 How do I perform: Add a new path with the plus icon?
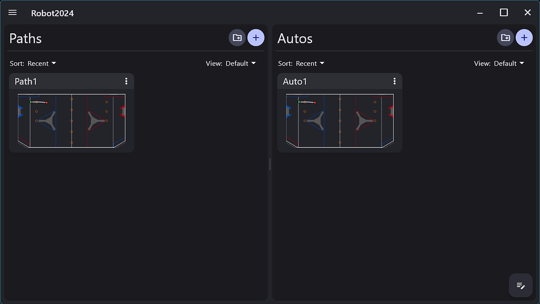[256, 37]
